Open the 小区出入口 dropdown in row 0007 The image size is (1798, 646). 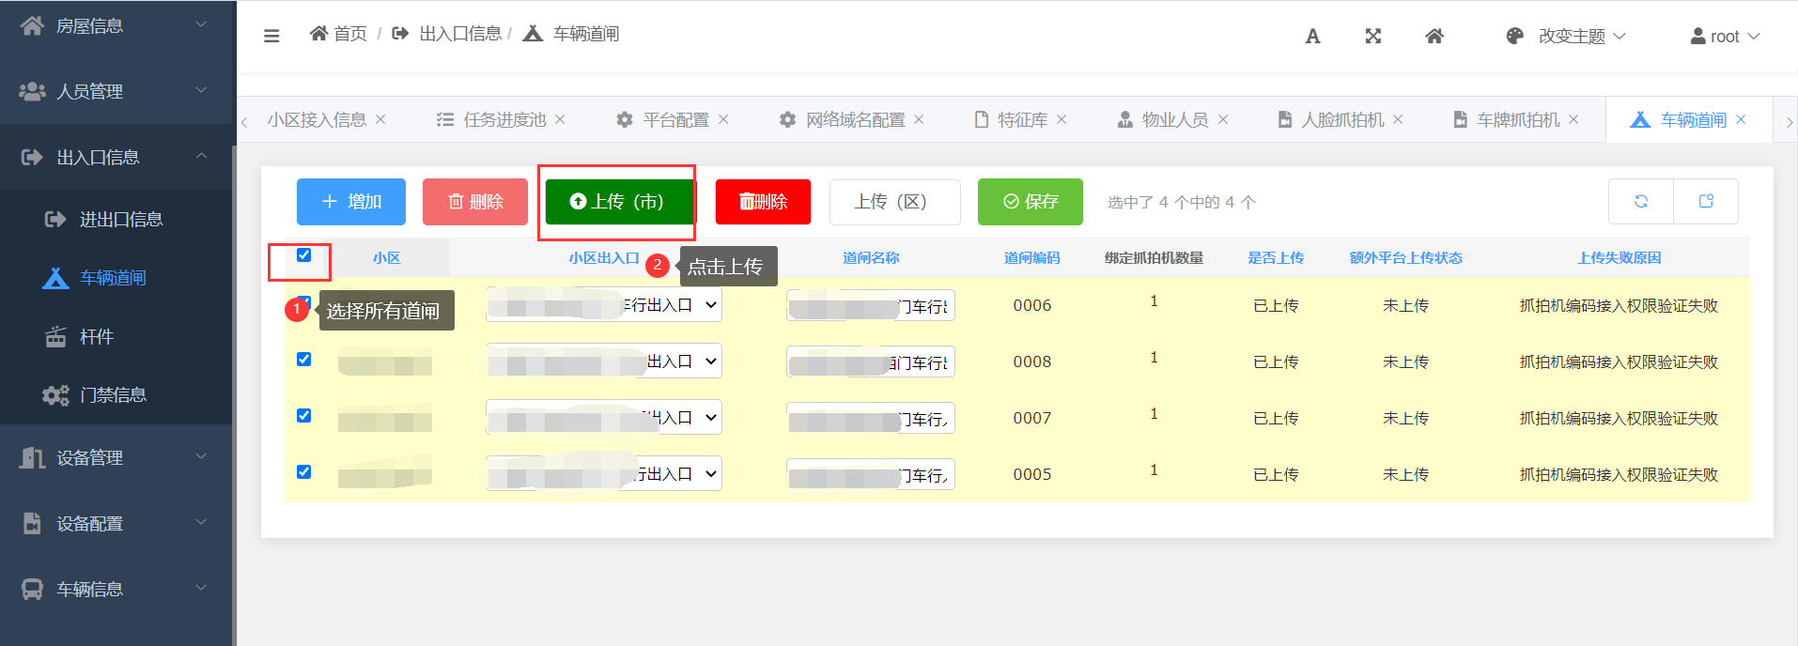point(604,418)
